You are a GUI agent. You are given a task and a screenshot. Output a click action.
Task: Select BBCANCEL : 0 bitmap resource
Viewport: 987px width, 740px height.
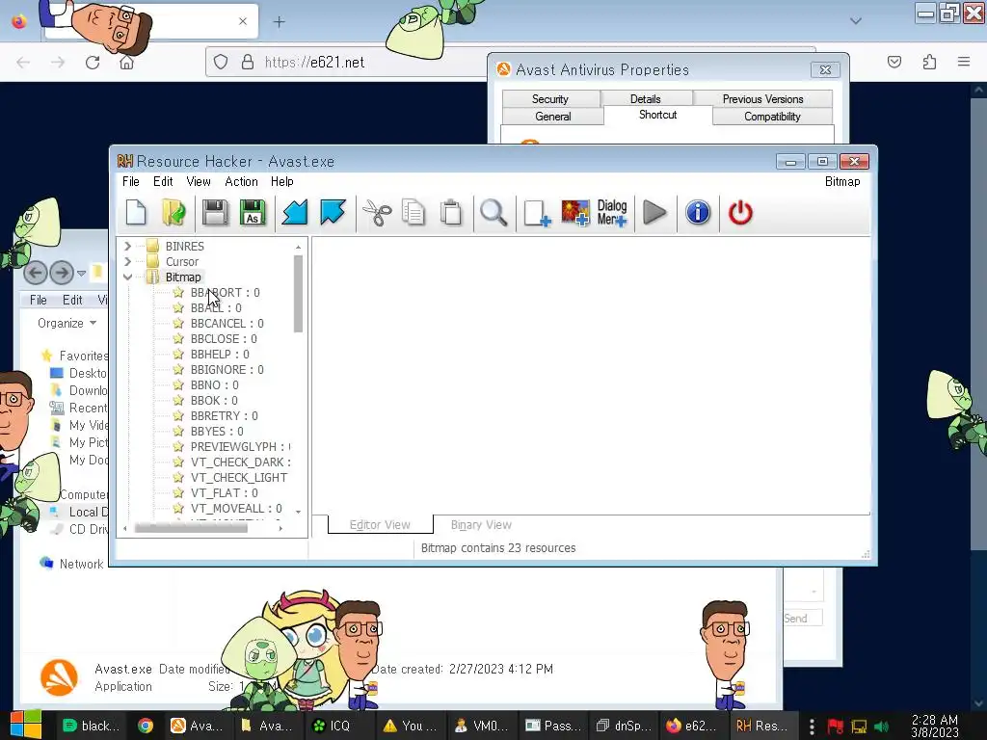pyautogui.click(x=227, y=323)
